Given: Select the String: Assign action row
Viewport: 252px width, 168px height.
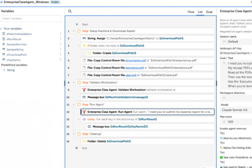Looking at the screenshot, I should [x=147, y=38].
